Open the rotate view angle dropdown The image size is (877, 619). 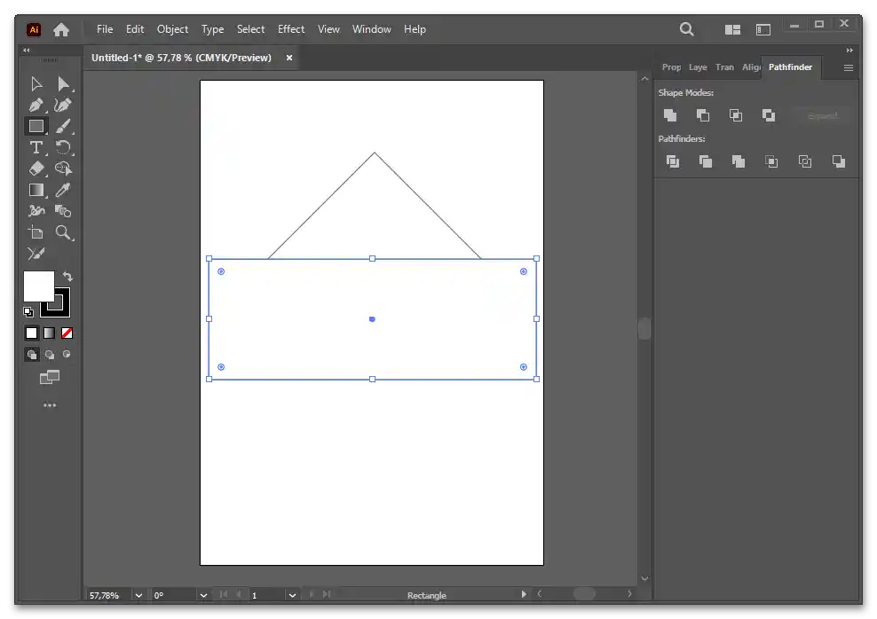(203, 595)
